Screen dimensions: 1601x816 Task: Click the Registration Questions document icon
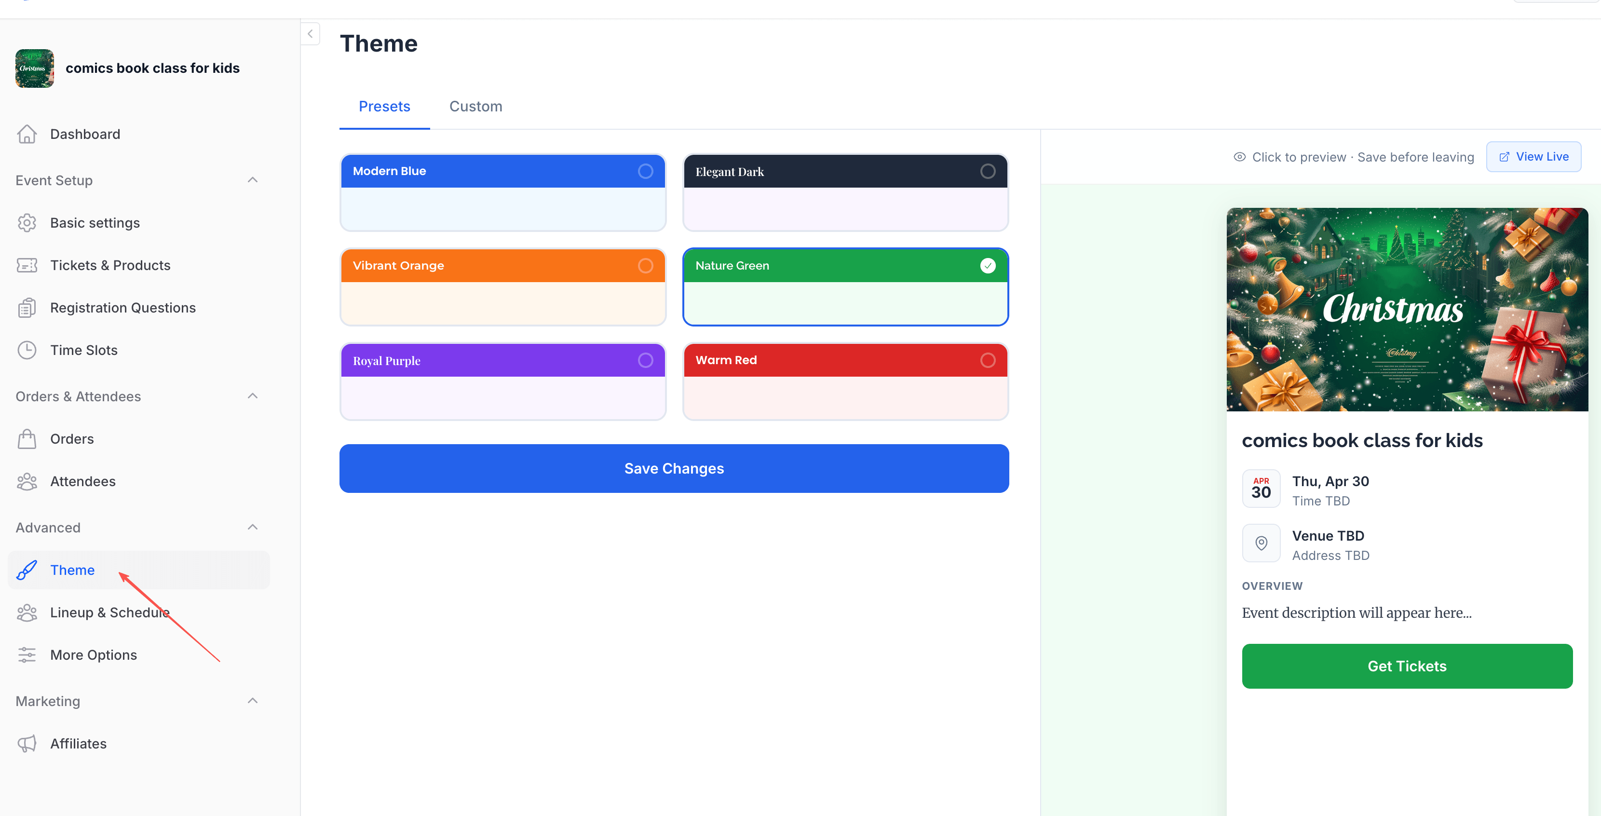(x=27, y=307)
